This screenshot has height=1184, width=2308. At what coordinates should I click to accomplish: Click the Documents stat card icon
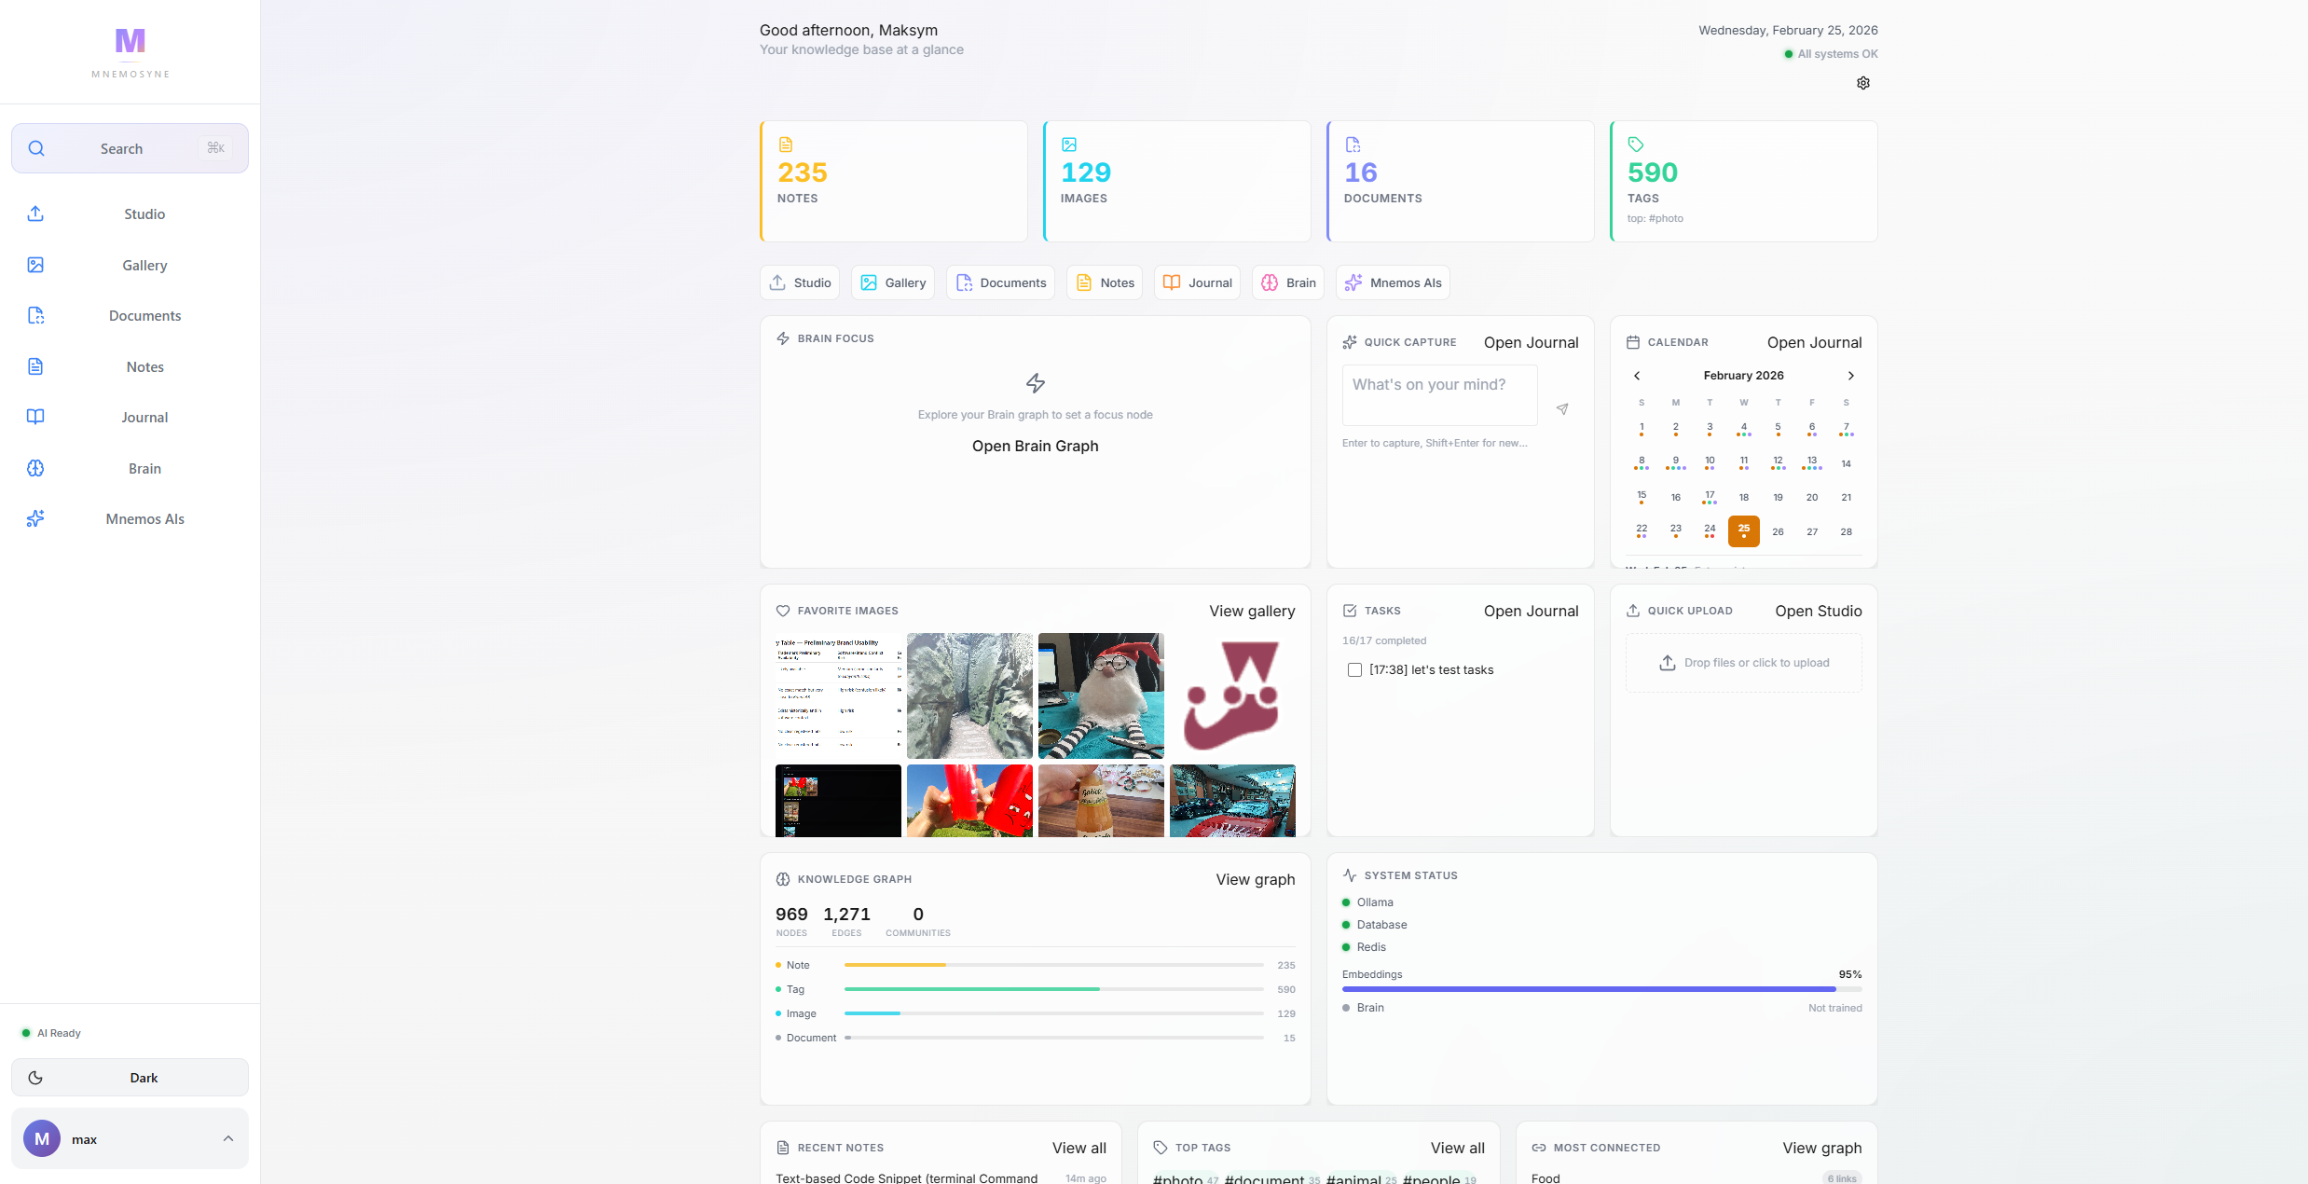pos(1353,145)
